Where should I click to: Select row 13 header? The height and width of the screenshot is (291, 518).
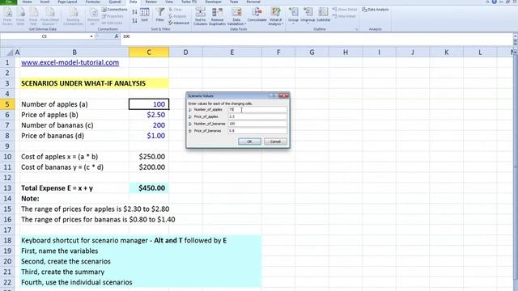click(7, 188)
